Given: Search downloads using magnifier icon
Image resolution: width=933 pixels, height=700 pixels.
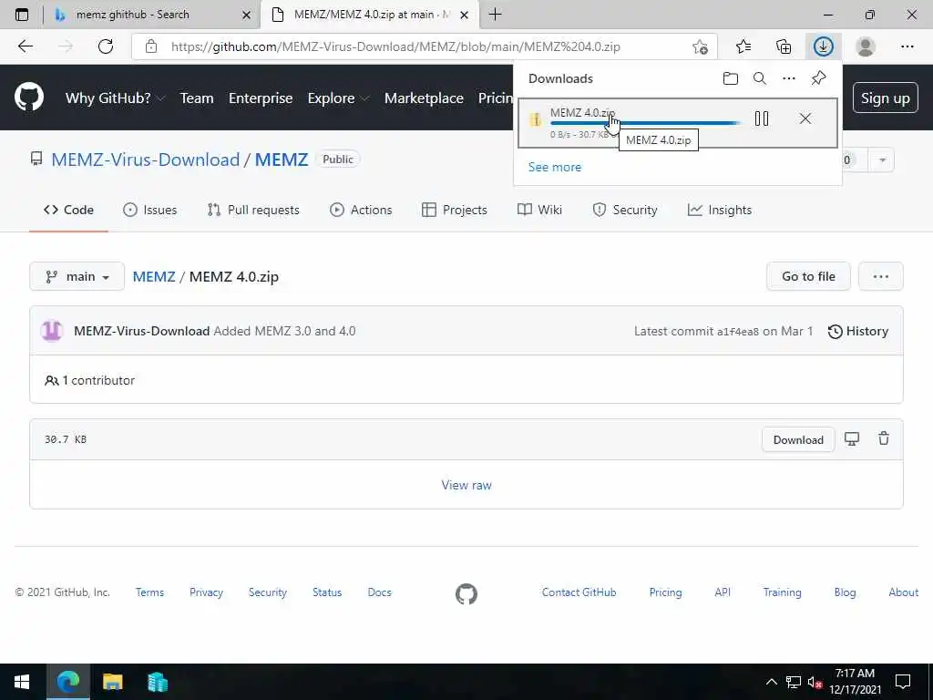Looking at the screenshot, I should (x=759, y=78).
